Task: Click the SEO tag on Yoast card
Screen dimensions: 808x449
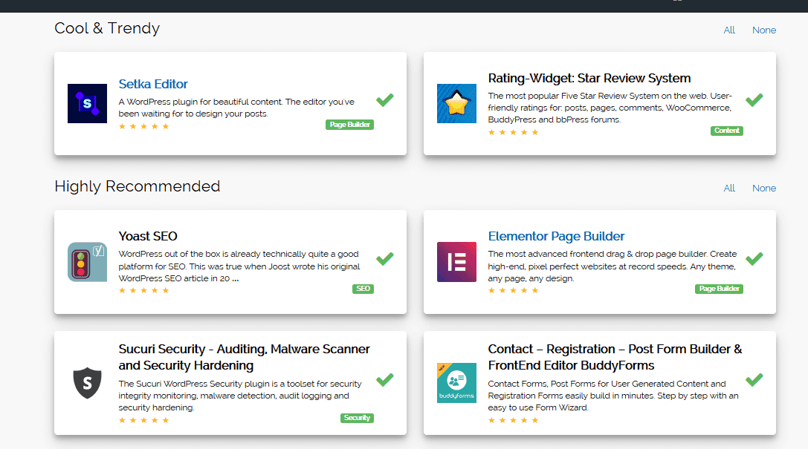Action: [x=363, y=289]
